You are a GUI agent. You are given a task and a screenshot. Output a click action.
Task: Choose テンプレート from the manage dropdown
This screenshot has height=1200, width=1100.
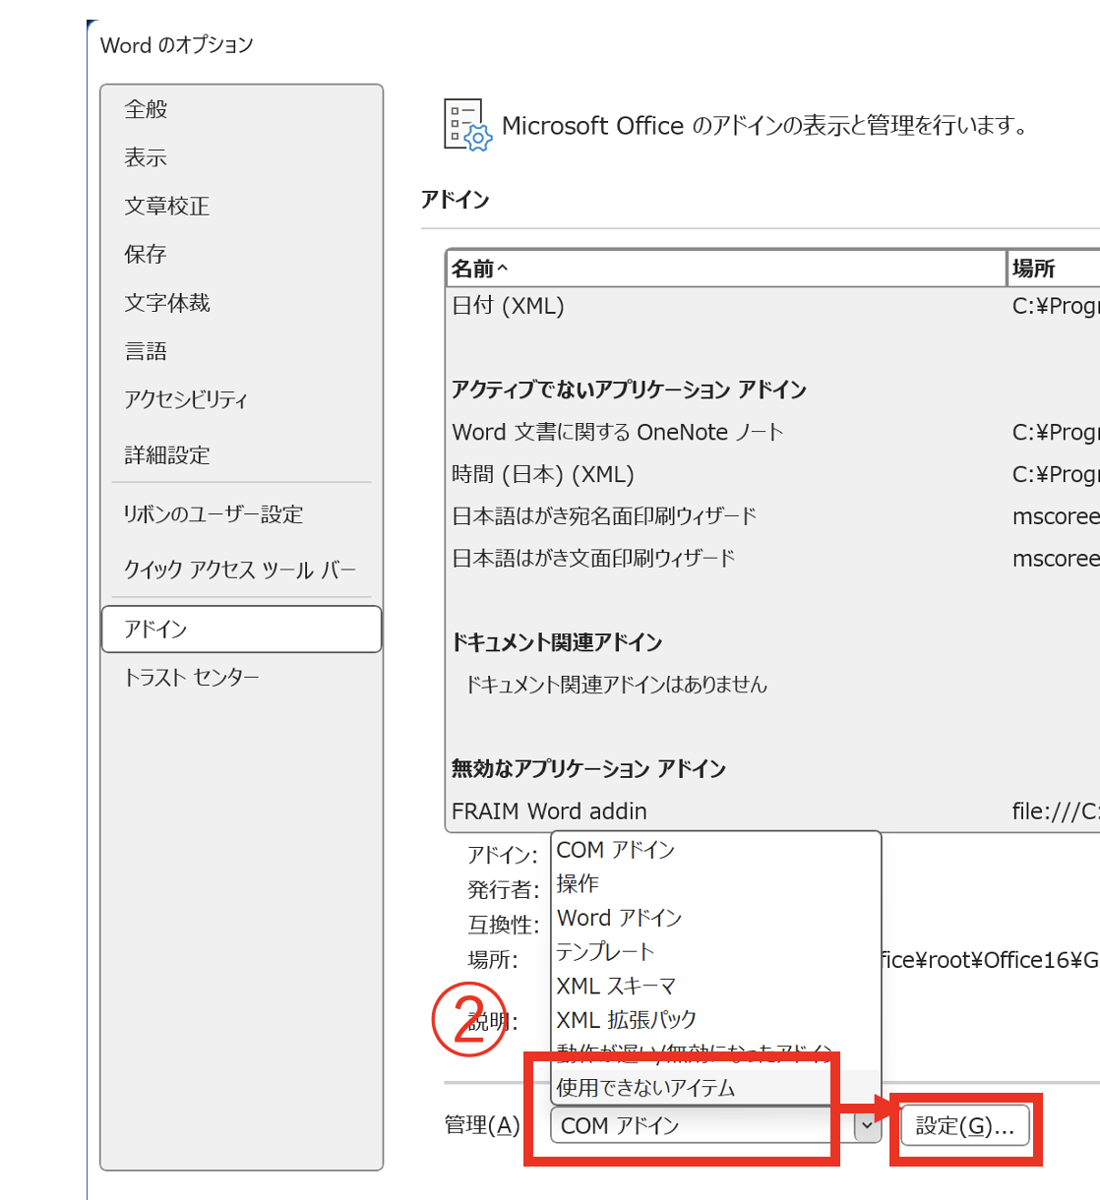(x=605, y=952)
